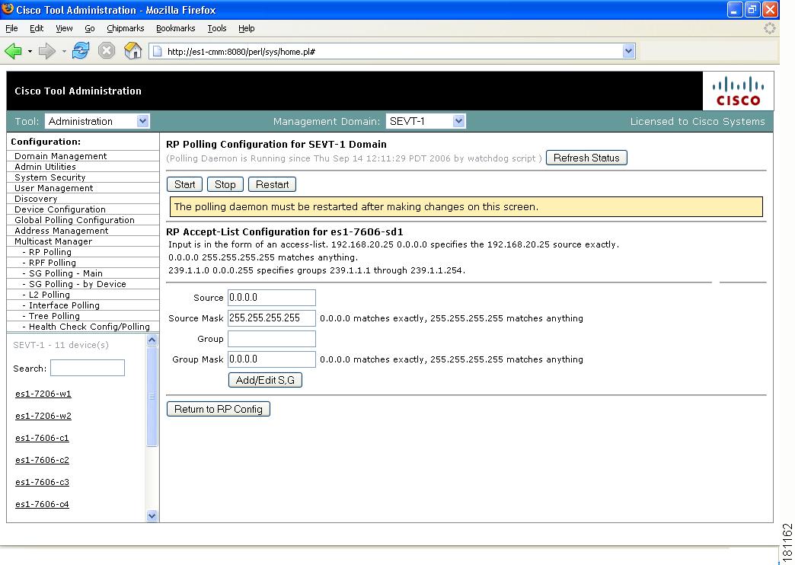The image size is (795, 565).
Task: Open the Tools menu
Action: pyautogui.click(x=216, y=28)
